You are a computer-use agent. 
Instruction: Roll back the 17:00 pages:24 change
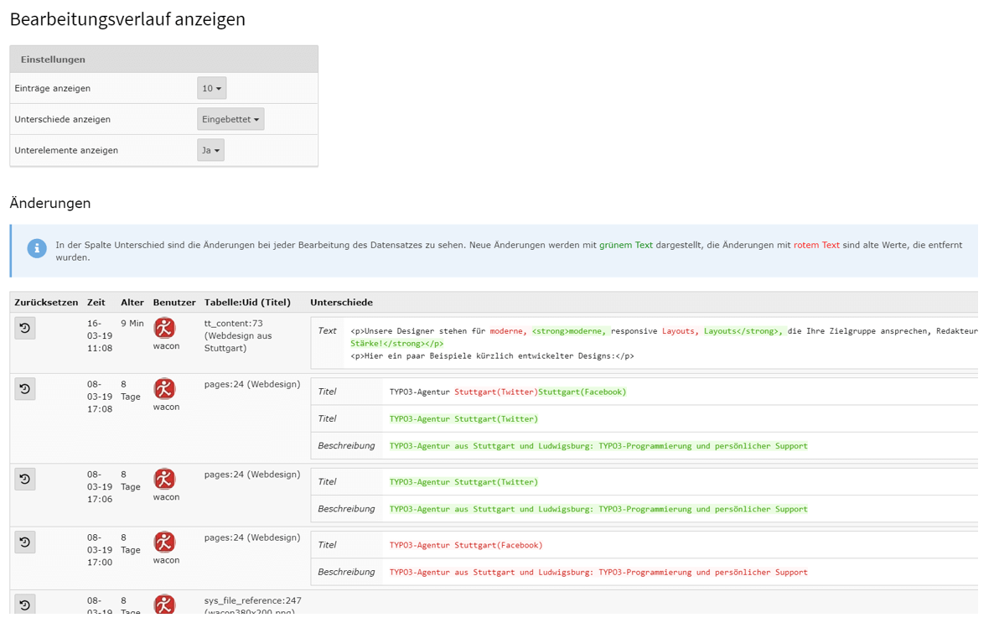pos(25,542)
